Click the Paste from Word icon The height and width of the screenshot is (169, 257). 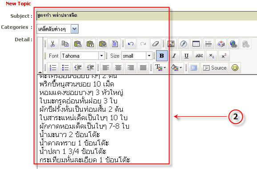(103, 44)
